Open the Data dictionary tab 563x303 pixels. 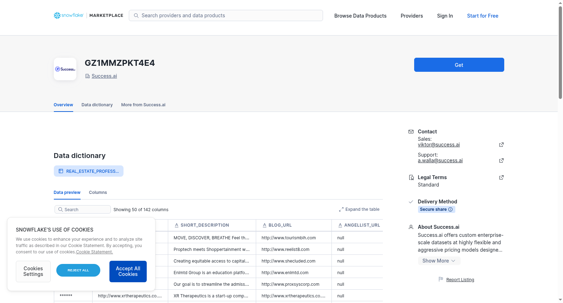(x=97, y=105)
